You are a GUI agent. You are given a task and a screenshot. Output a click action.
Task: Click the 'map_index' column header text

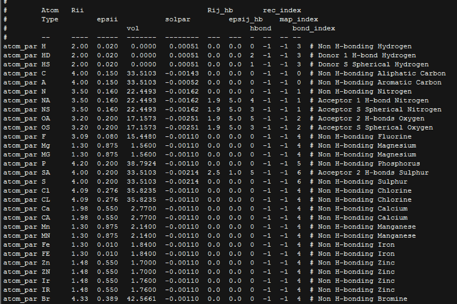click(299, 19)
